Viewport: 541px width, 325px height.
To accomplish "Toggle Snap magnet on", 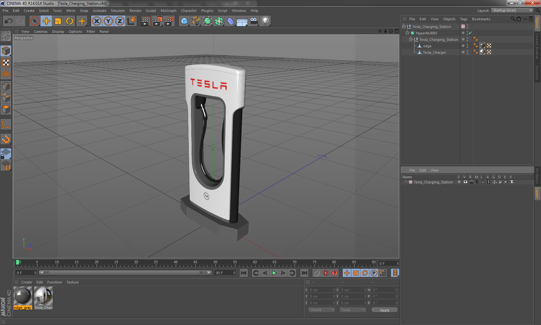I will click(6, 139).
